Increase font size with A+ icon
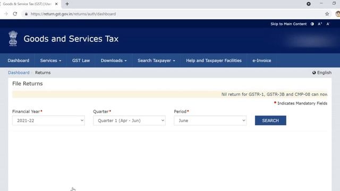 point(320,24)
